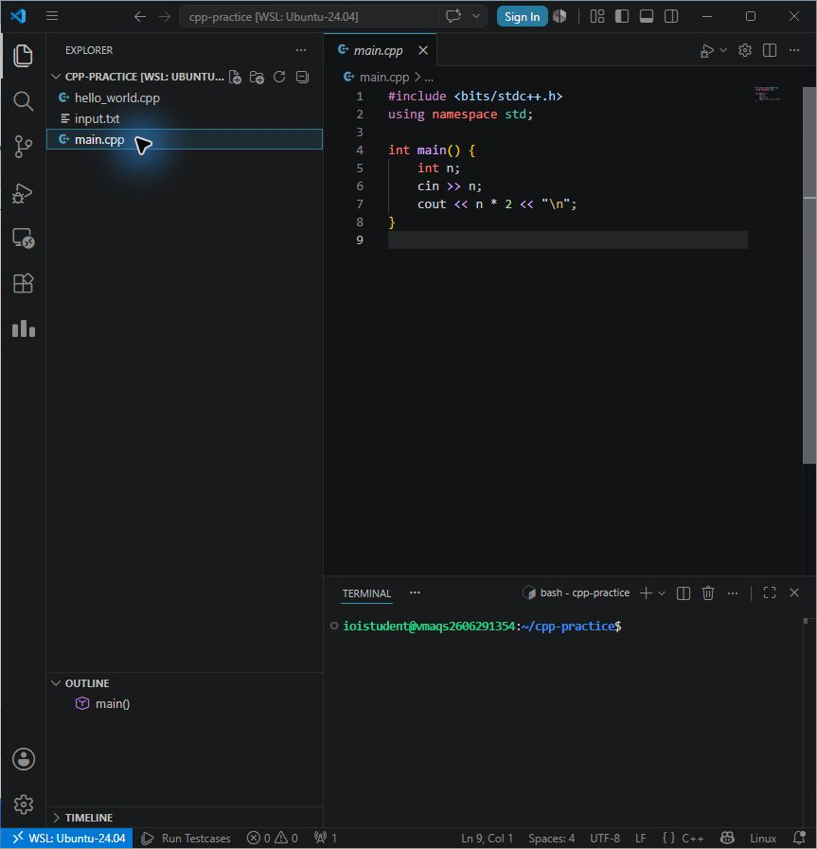
Task: Open the Manage gear in activity bar
Action: click(x=24, y=805)
